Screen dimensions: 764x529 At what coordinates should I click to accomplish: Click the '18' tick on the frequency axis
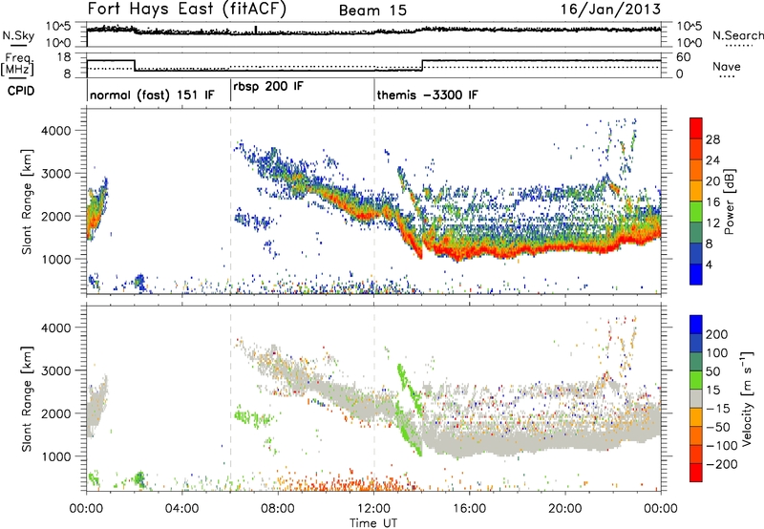[x=64, y=57]
